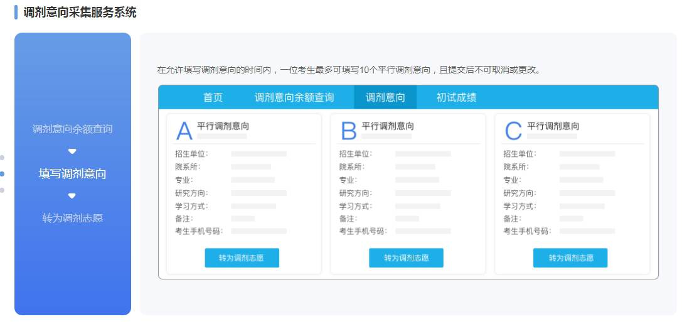Open the 初试成绩 tab
The image size is (682, 324).
tap(456, 97)
